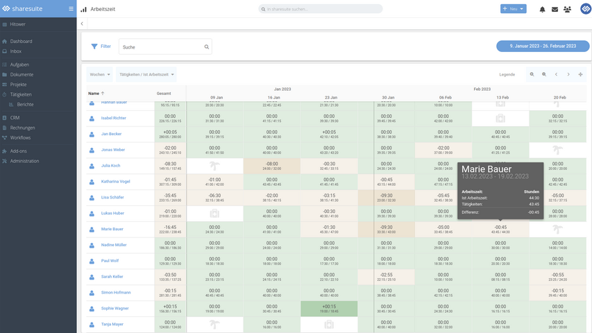Open Marie Bauer's profile link
The height and width of the screenshot is (333, 592).
coord(112,229)
